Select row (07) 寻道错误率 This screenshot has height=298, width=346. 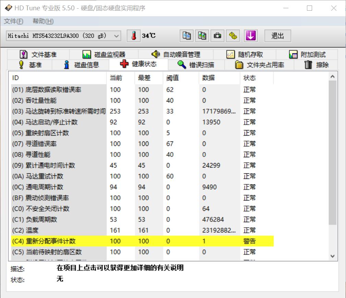point(142,144)
